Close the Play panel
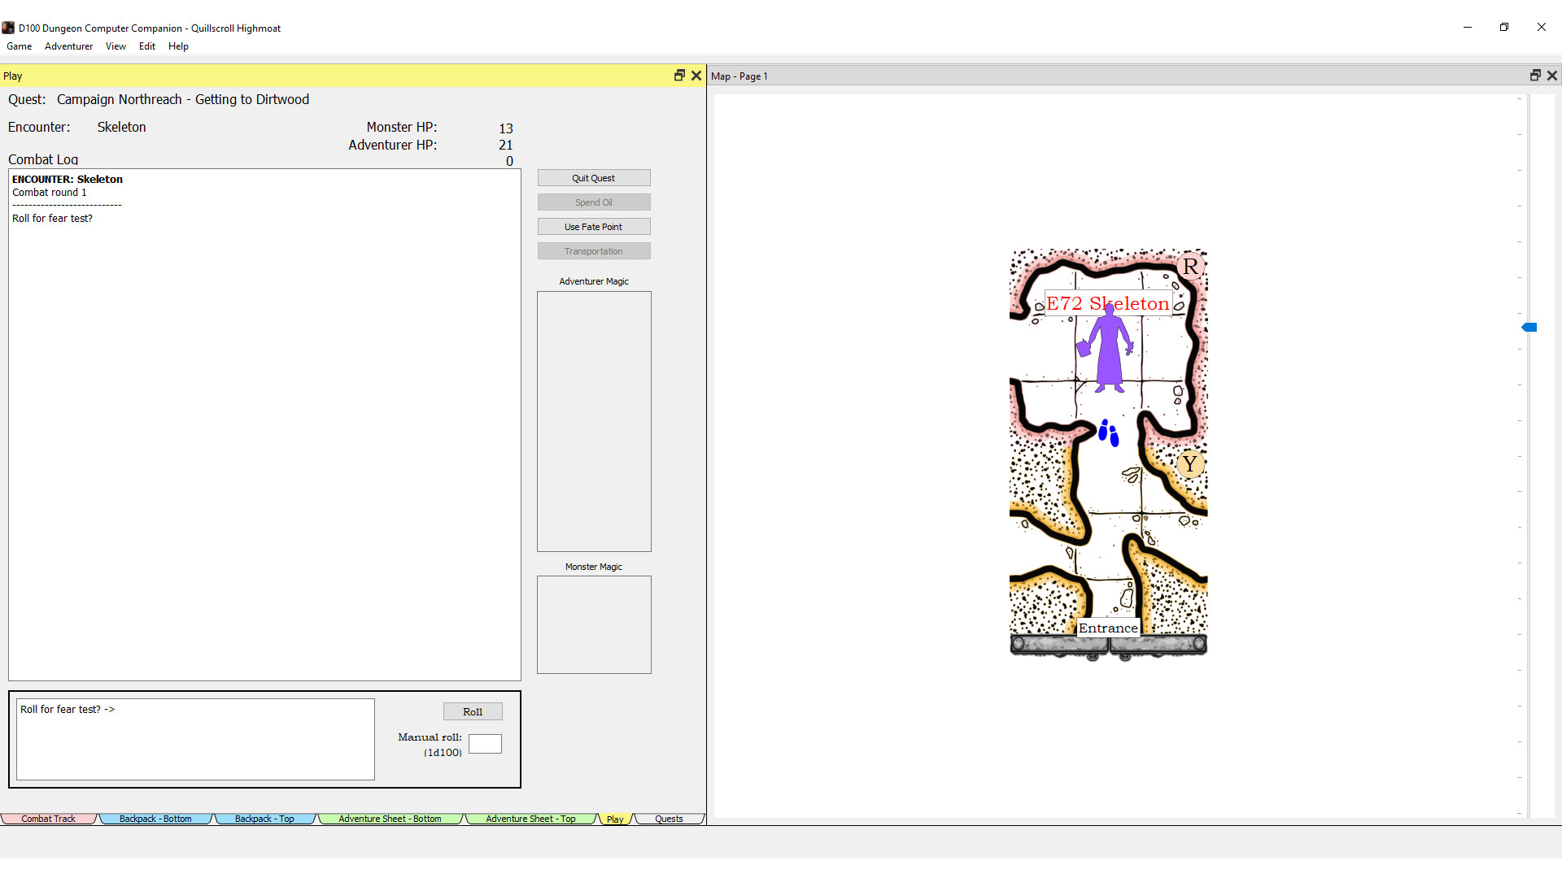The height and width of the screenshot is (878, 1562). (696, 76)
